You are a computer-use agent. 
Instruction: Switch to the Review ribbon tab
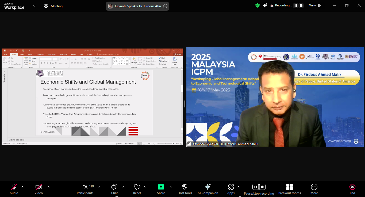pos(73,54)
